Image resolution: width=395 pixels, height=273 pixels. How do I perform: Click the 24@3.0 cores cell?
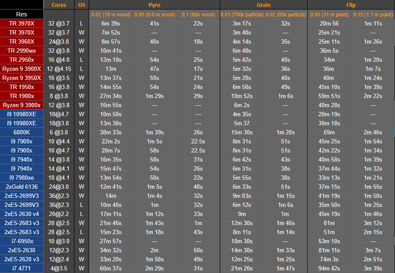coord(59,187)
